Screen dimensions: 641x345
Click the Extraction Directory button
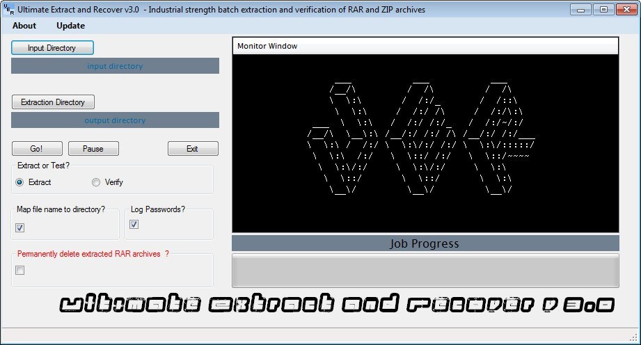[53, 102]
